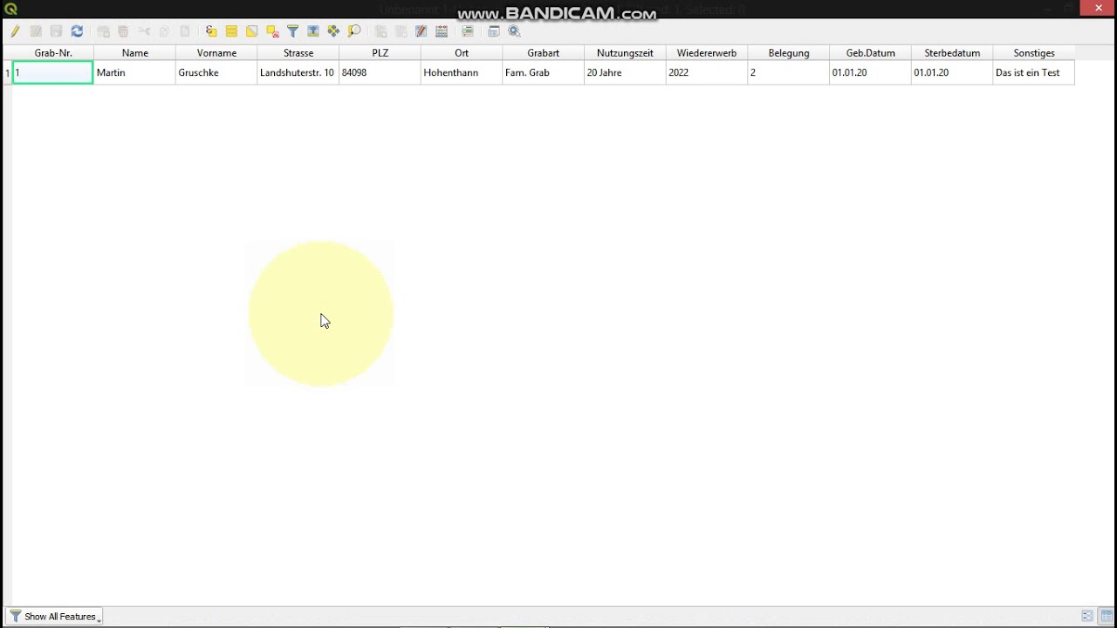Image resolution: width=1117 pixels, height=628 pixels.
Task: Click the Ort column header
Action: 462,53
